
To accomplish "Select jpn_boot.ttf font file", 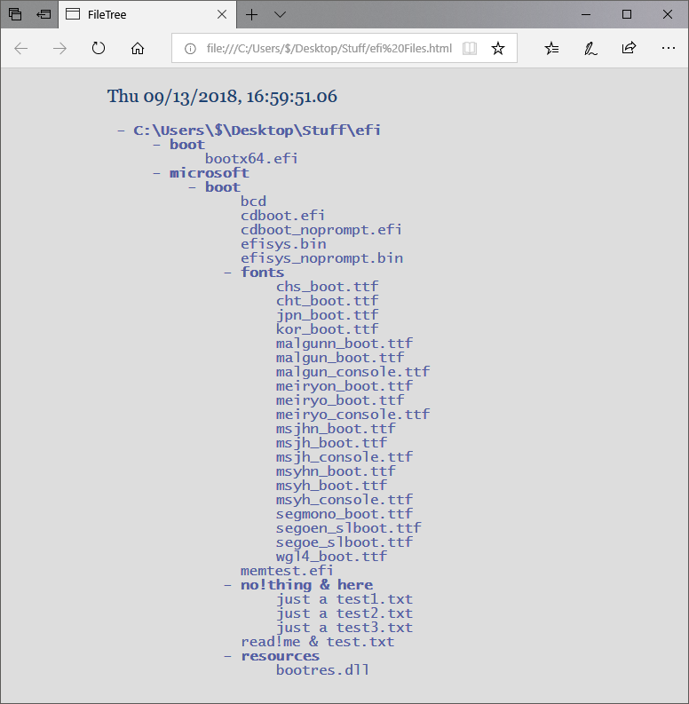I will [x=327, y=315].
